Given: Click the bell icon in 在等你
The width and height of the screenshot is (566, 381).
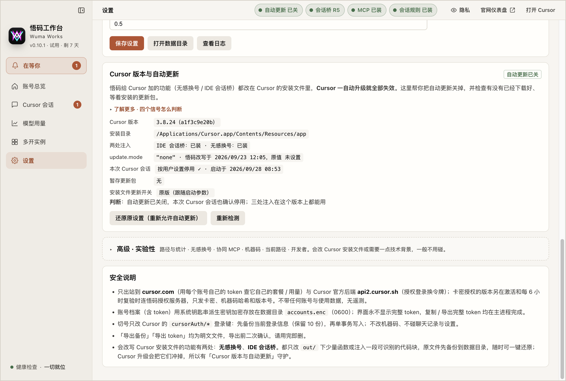Looking at the screenshot, I should tap(15, 66).
